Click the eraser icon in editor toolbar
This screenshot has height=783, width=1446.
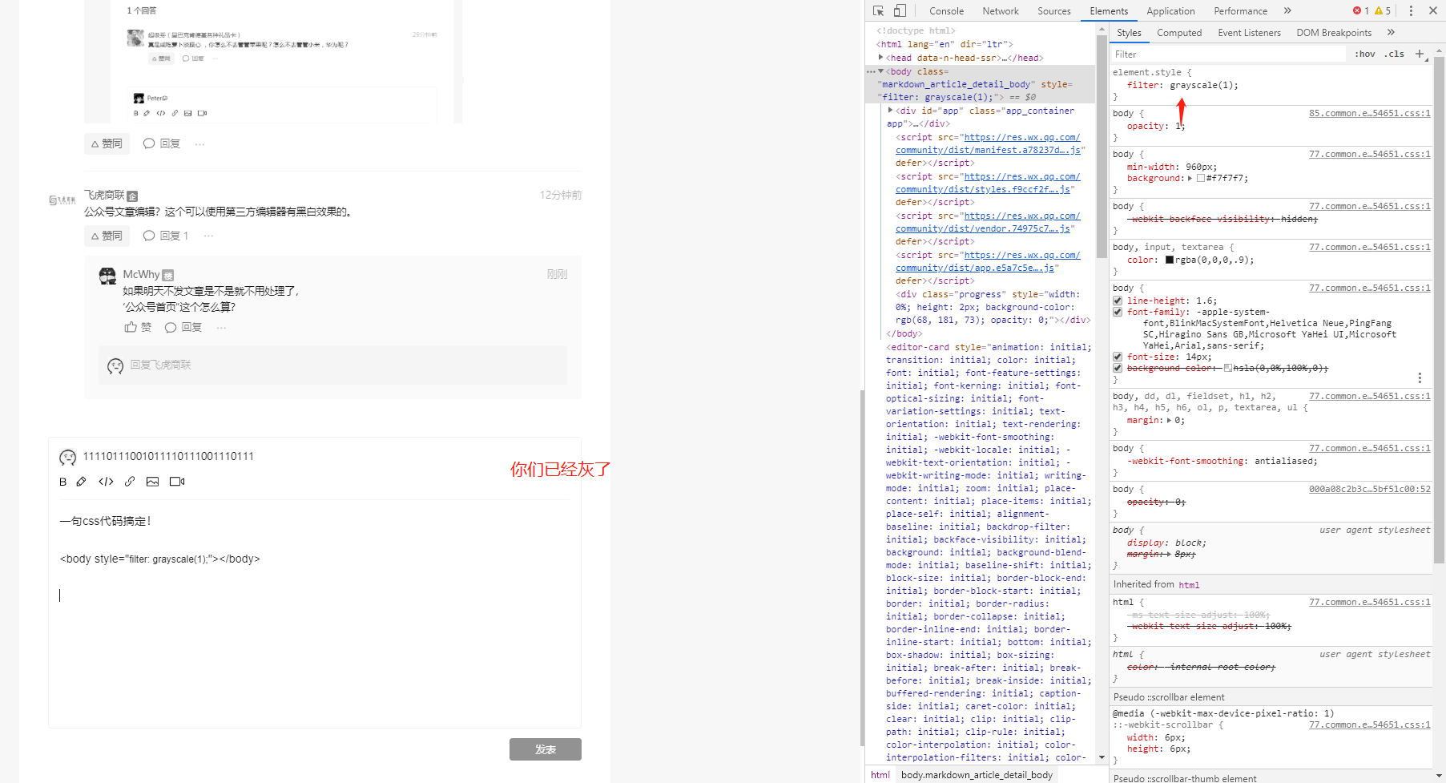[x=81, y=482]
